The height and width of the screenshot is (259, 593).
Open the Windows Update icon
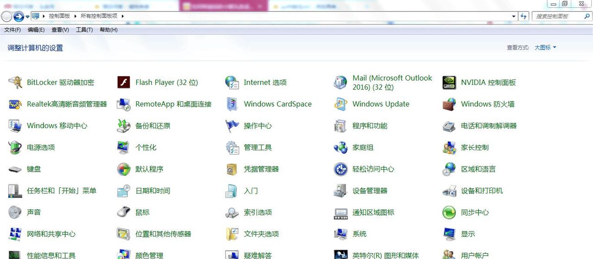tap(341, 104)
